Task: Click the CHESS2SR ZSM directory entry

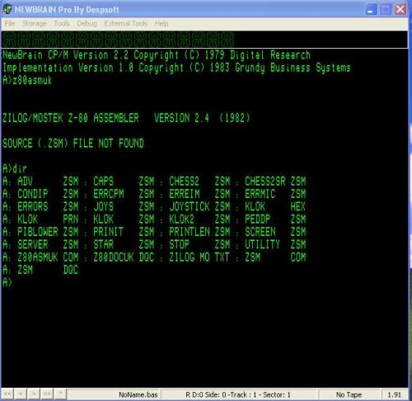Action: click(275, 182)
